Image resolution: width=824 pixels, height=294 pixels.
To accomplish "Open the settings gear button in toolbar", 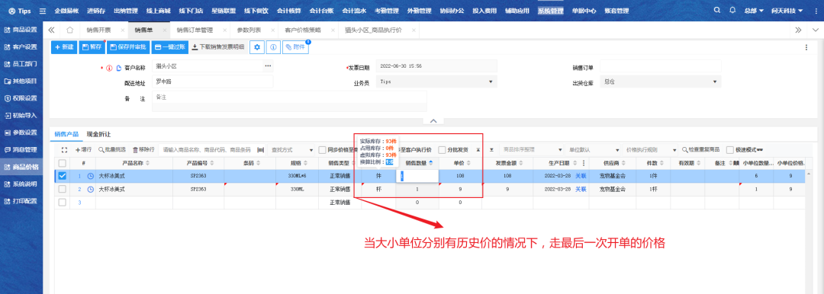I will click(x=257, y=47).
